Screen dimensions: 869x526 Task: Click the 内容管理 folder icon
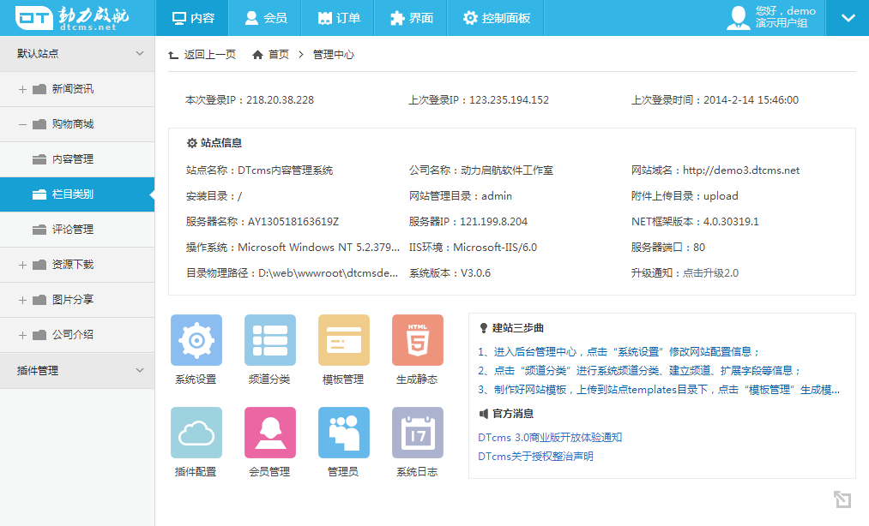click(x=39, y=159)
